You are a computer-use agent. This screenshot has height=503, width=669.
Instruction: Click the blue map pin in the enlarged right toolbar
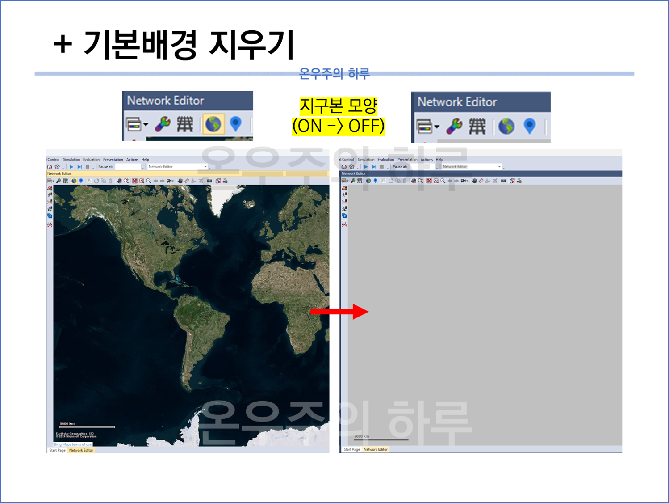pyautogui.click(x=530, y=126)
